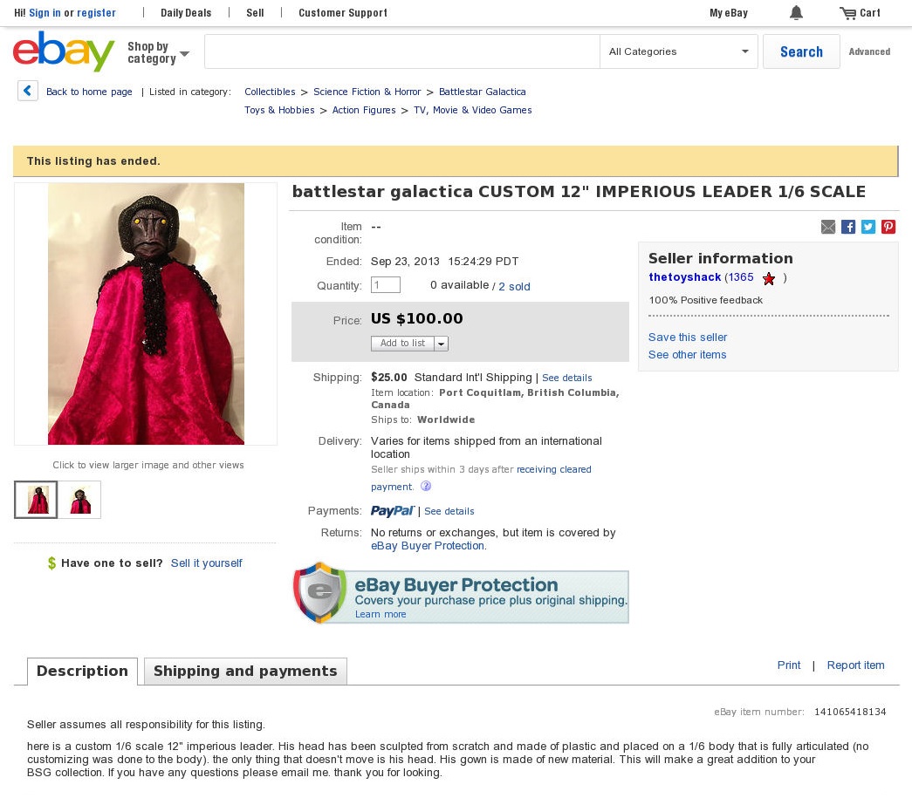Click the Search button

coord(801,51)
